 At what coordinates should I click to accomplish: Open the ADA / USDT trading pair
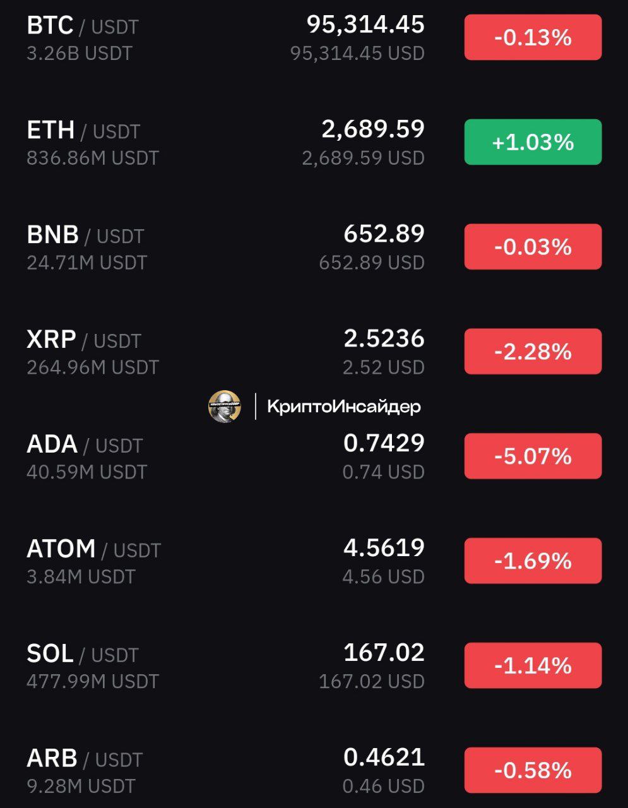(85, 445)
